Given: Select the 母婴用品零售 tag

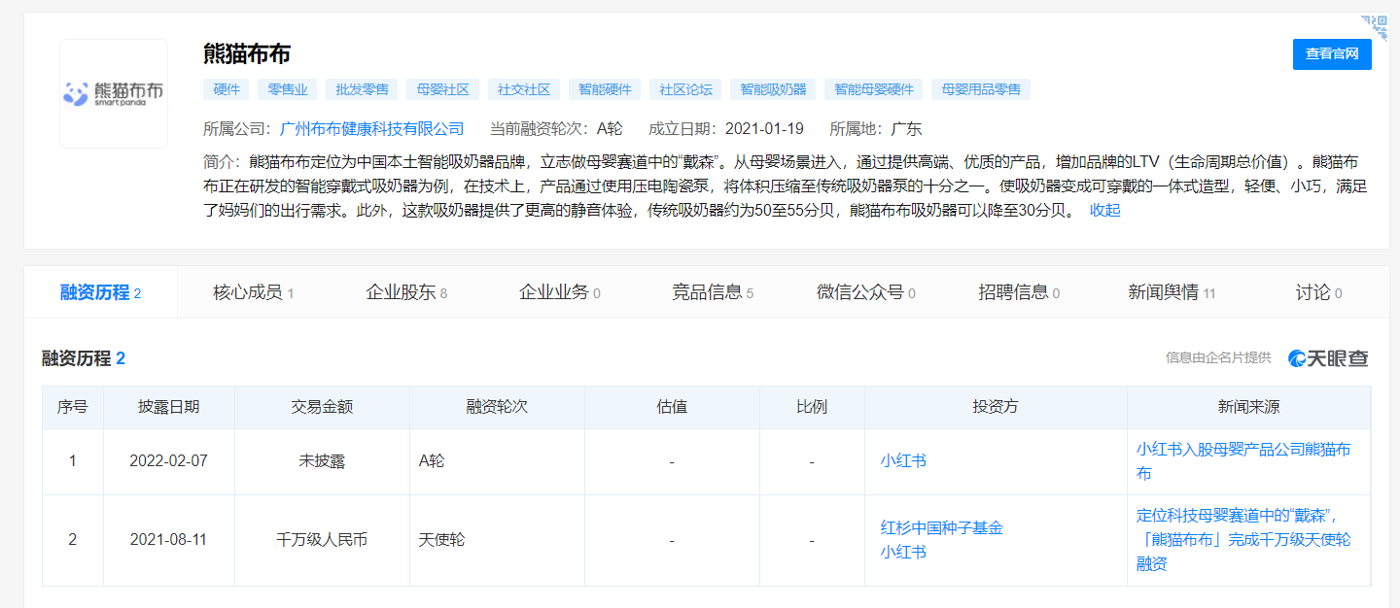Looking at the screenshot, I should [981, 89].
